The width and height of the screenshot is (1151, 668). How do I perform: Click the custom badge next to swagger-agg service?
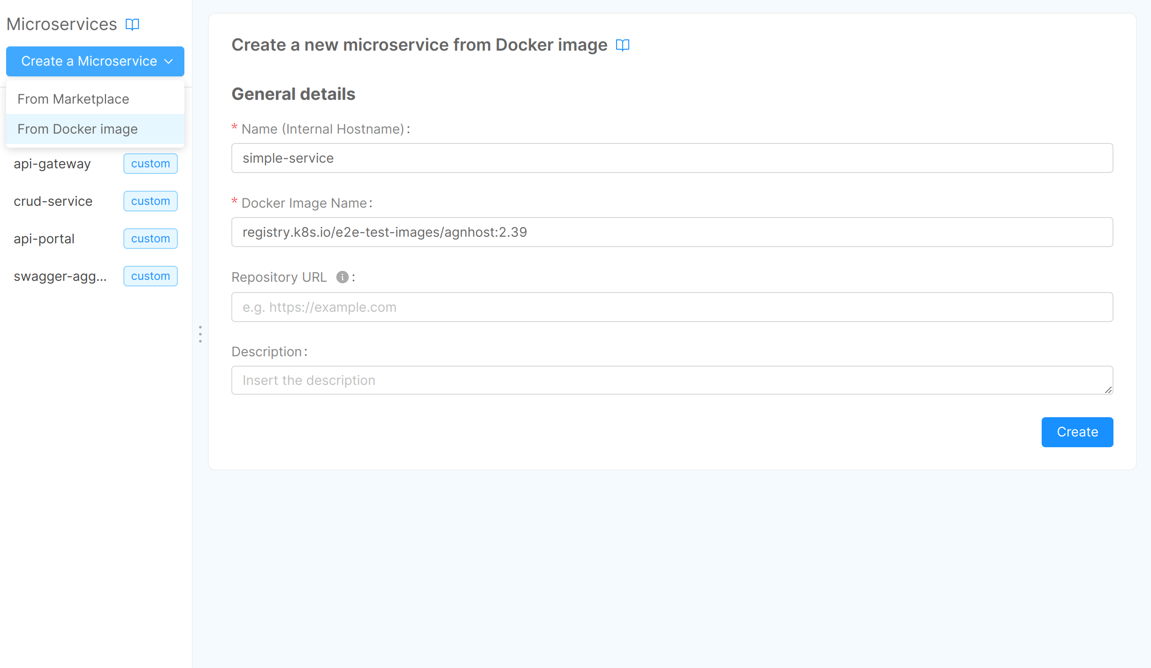coord(150,276)
